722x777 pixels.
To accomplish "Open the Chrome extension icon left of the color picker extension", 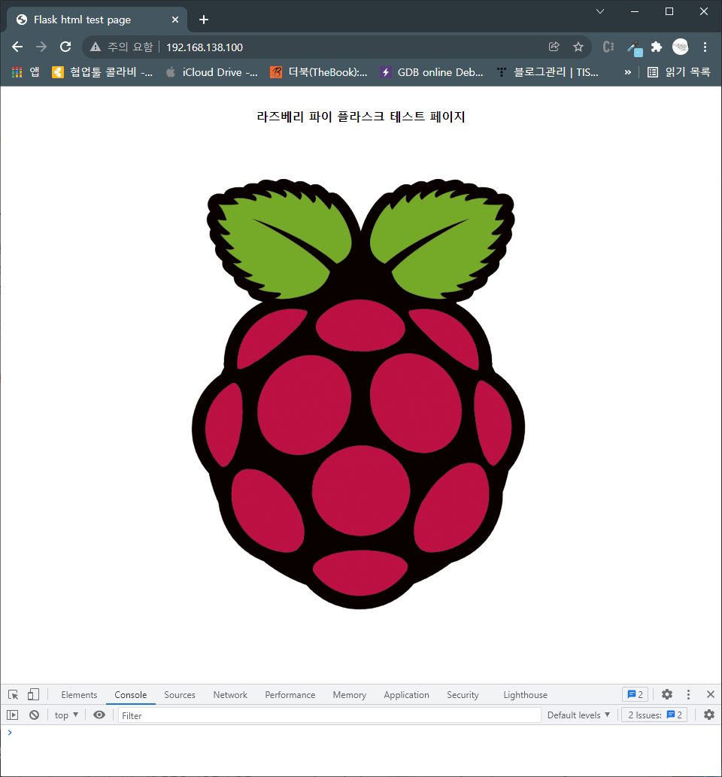I will [608, 47].
